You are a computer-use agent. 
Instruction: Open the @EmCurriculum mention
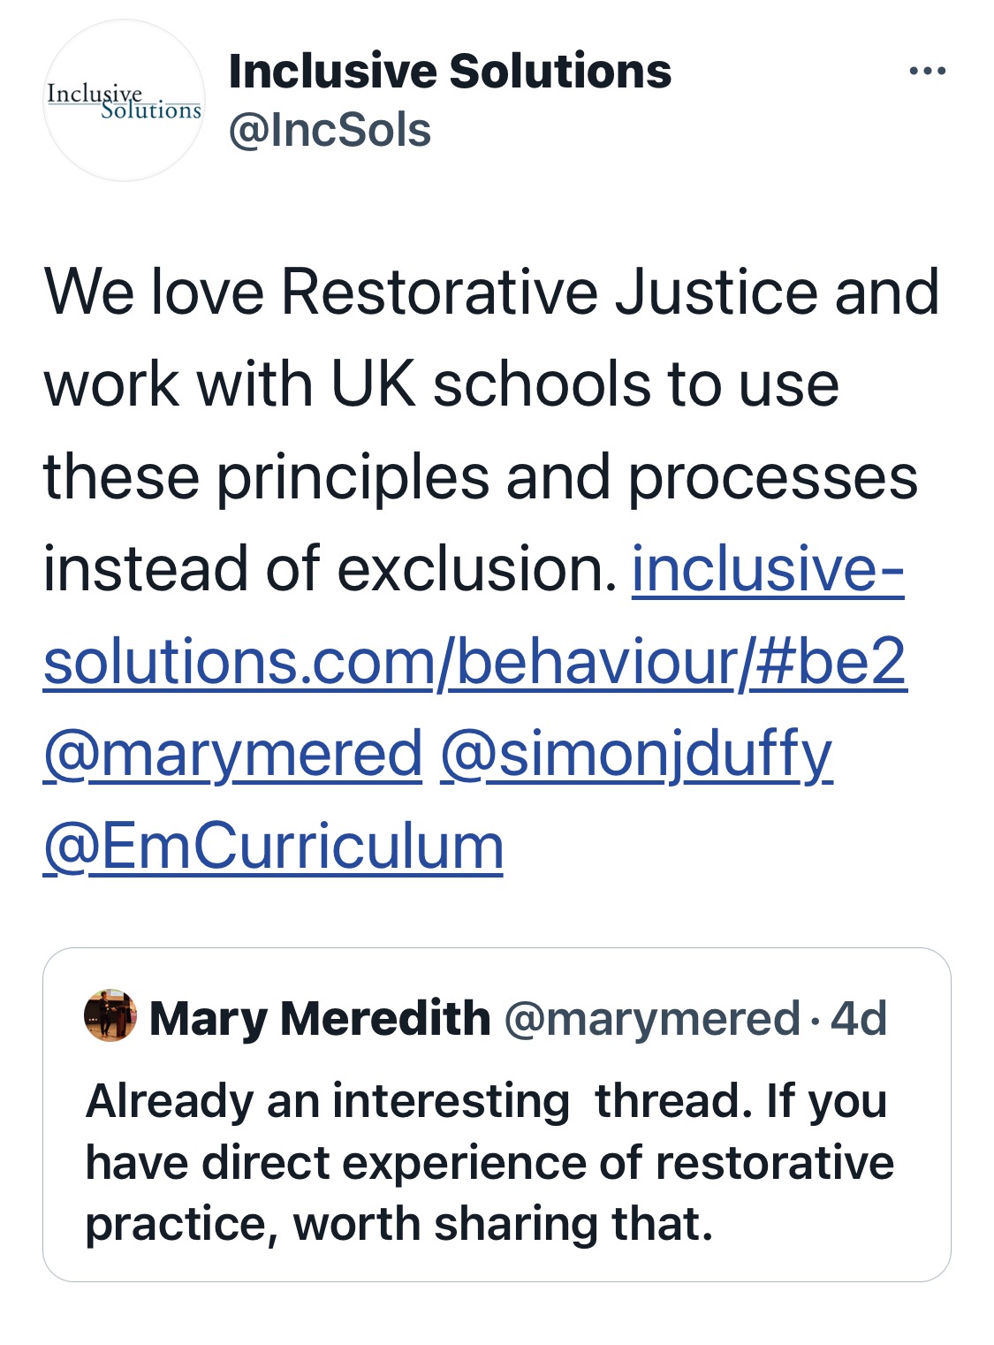274,847
